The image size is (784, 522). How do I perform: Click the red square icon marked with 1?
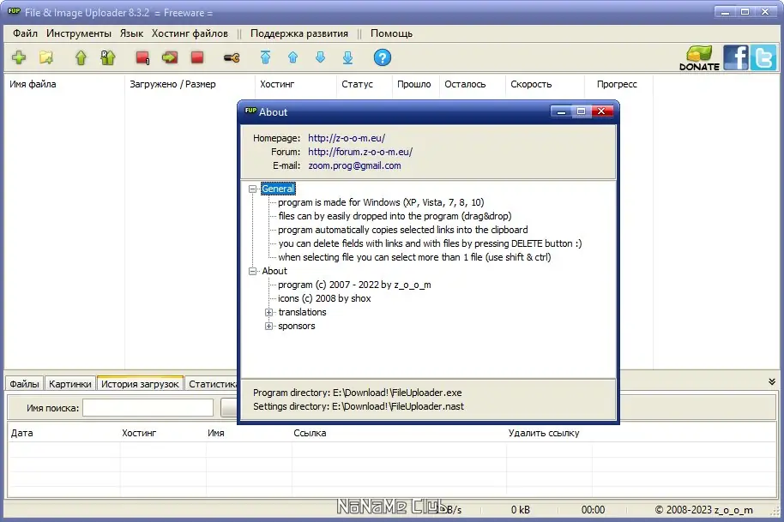point(142,57)
